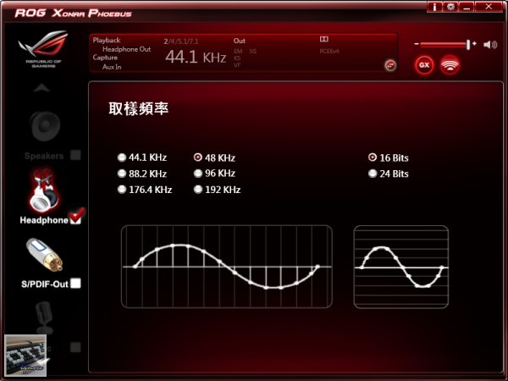Click the 取樣頻率 heading
Image resolution: width=508 pixels, height=381 pixels.
138,108
